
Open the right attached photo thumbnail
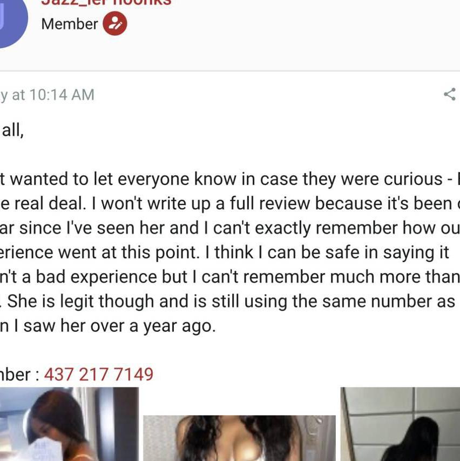coord(400,424)
